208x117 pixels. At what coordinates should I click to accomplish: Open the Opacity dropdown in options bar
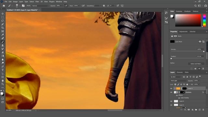(62, 6)
